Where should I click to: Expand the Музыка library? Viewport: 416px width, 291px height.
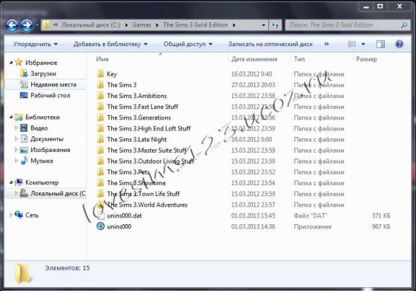tap(16, 160)
